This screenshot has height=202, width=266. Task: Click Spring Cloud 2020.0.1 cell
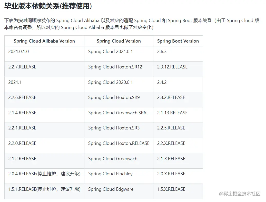tap(119, 84)
